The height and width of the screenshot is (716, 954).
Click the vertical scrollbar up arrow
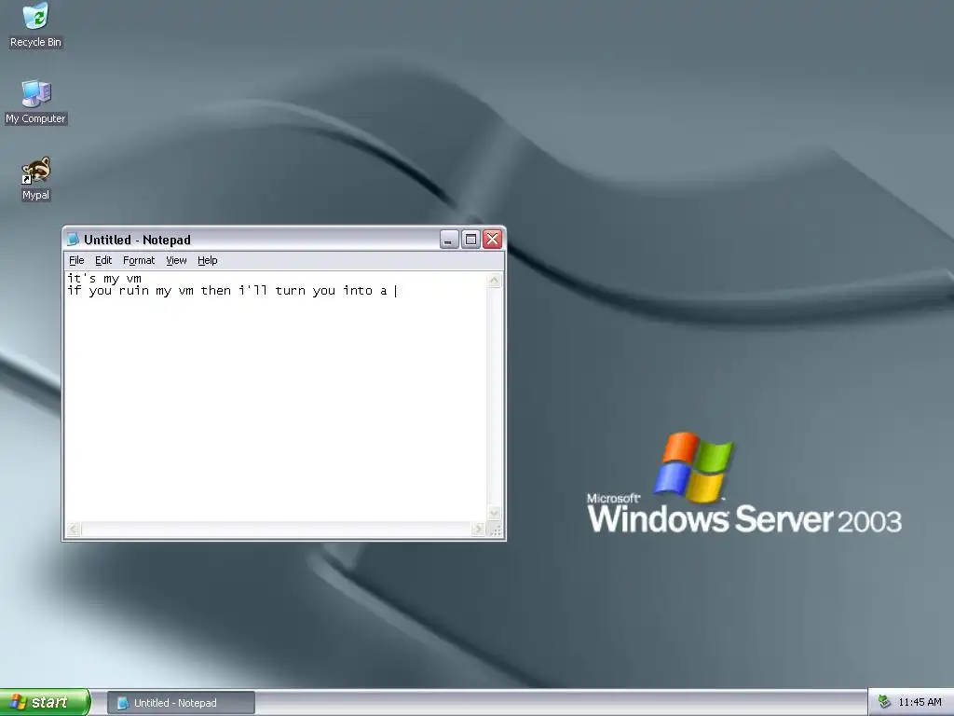pyautogui.click(x=495, y=281)
